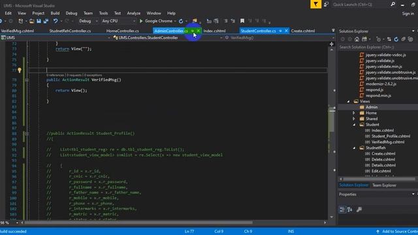
Task: Toggle bookmark using the toolbar bookmark icon
Action: [x=242, y=21]
